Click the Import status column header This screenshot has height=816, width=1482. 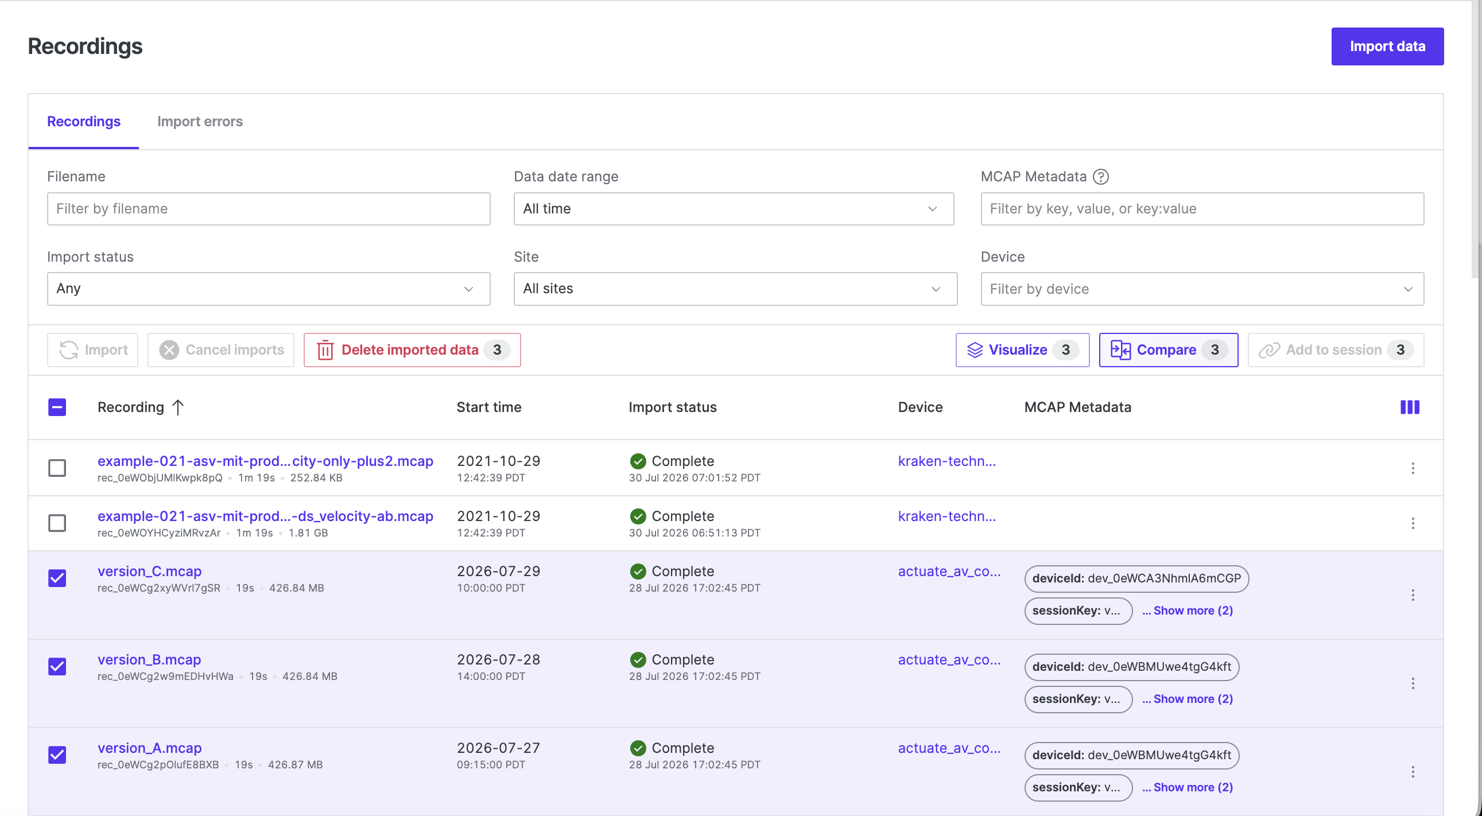coord(673,407)
